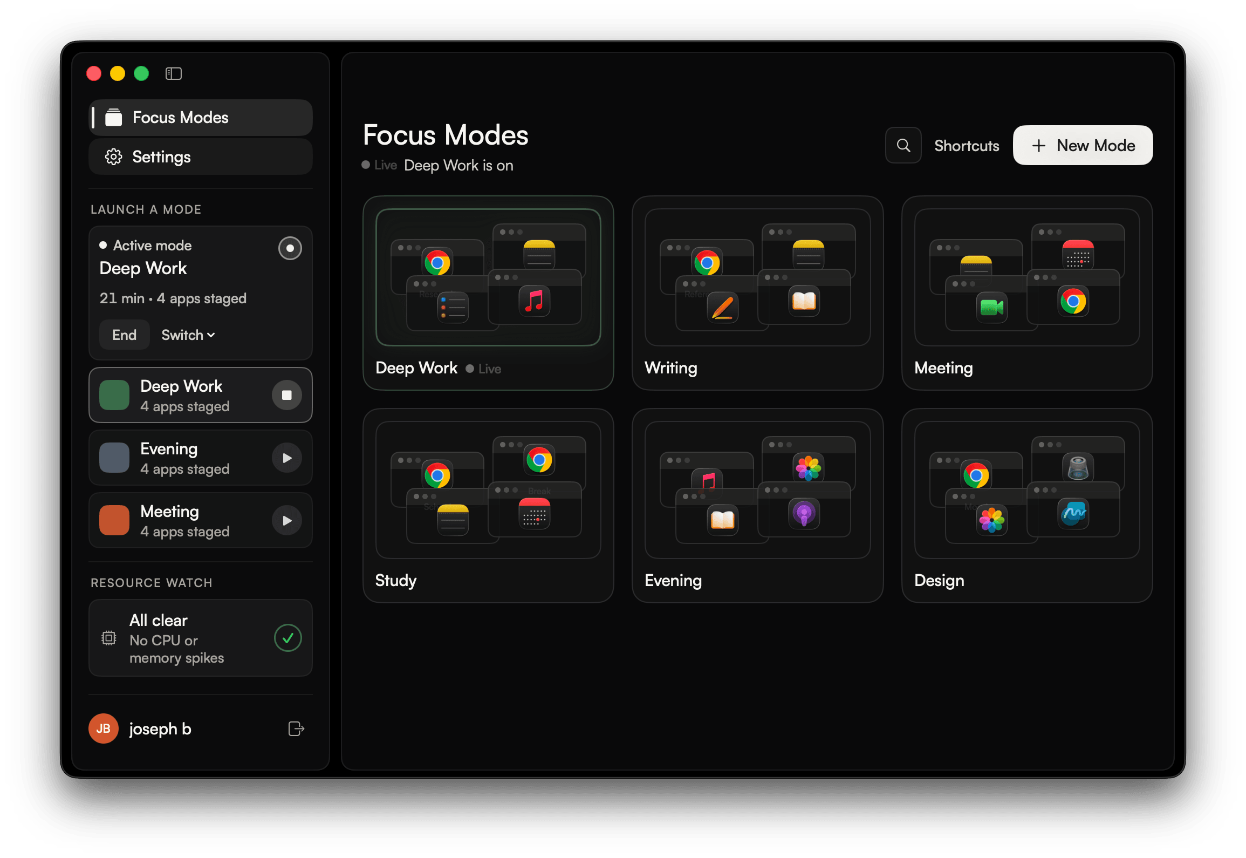Click the slate Evening color swatch
Viewport: 1246px width, 858px height.
[x=114, y=458]
